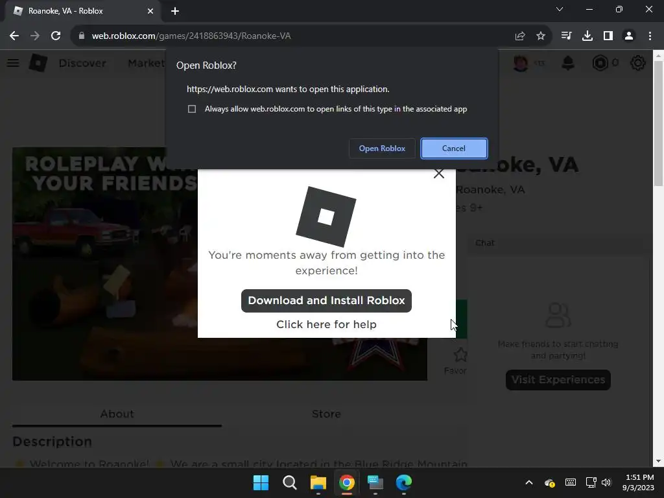This screenshot has height=498, width=664.
Task: Close the Roanoke, VA - Roblox tab
Action: [150, 11]
